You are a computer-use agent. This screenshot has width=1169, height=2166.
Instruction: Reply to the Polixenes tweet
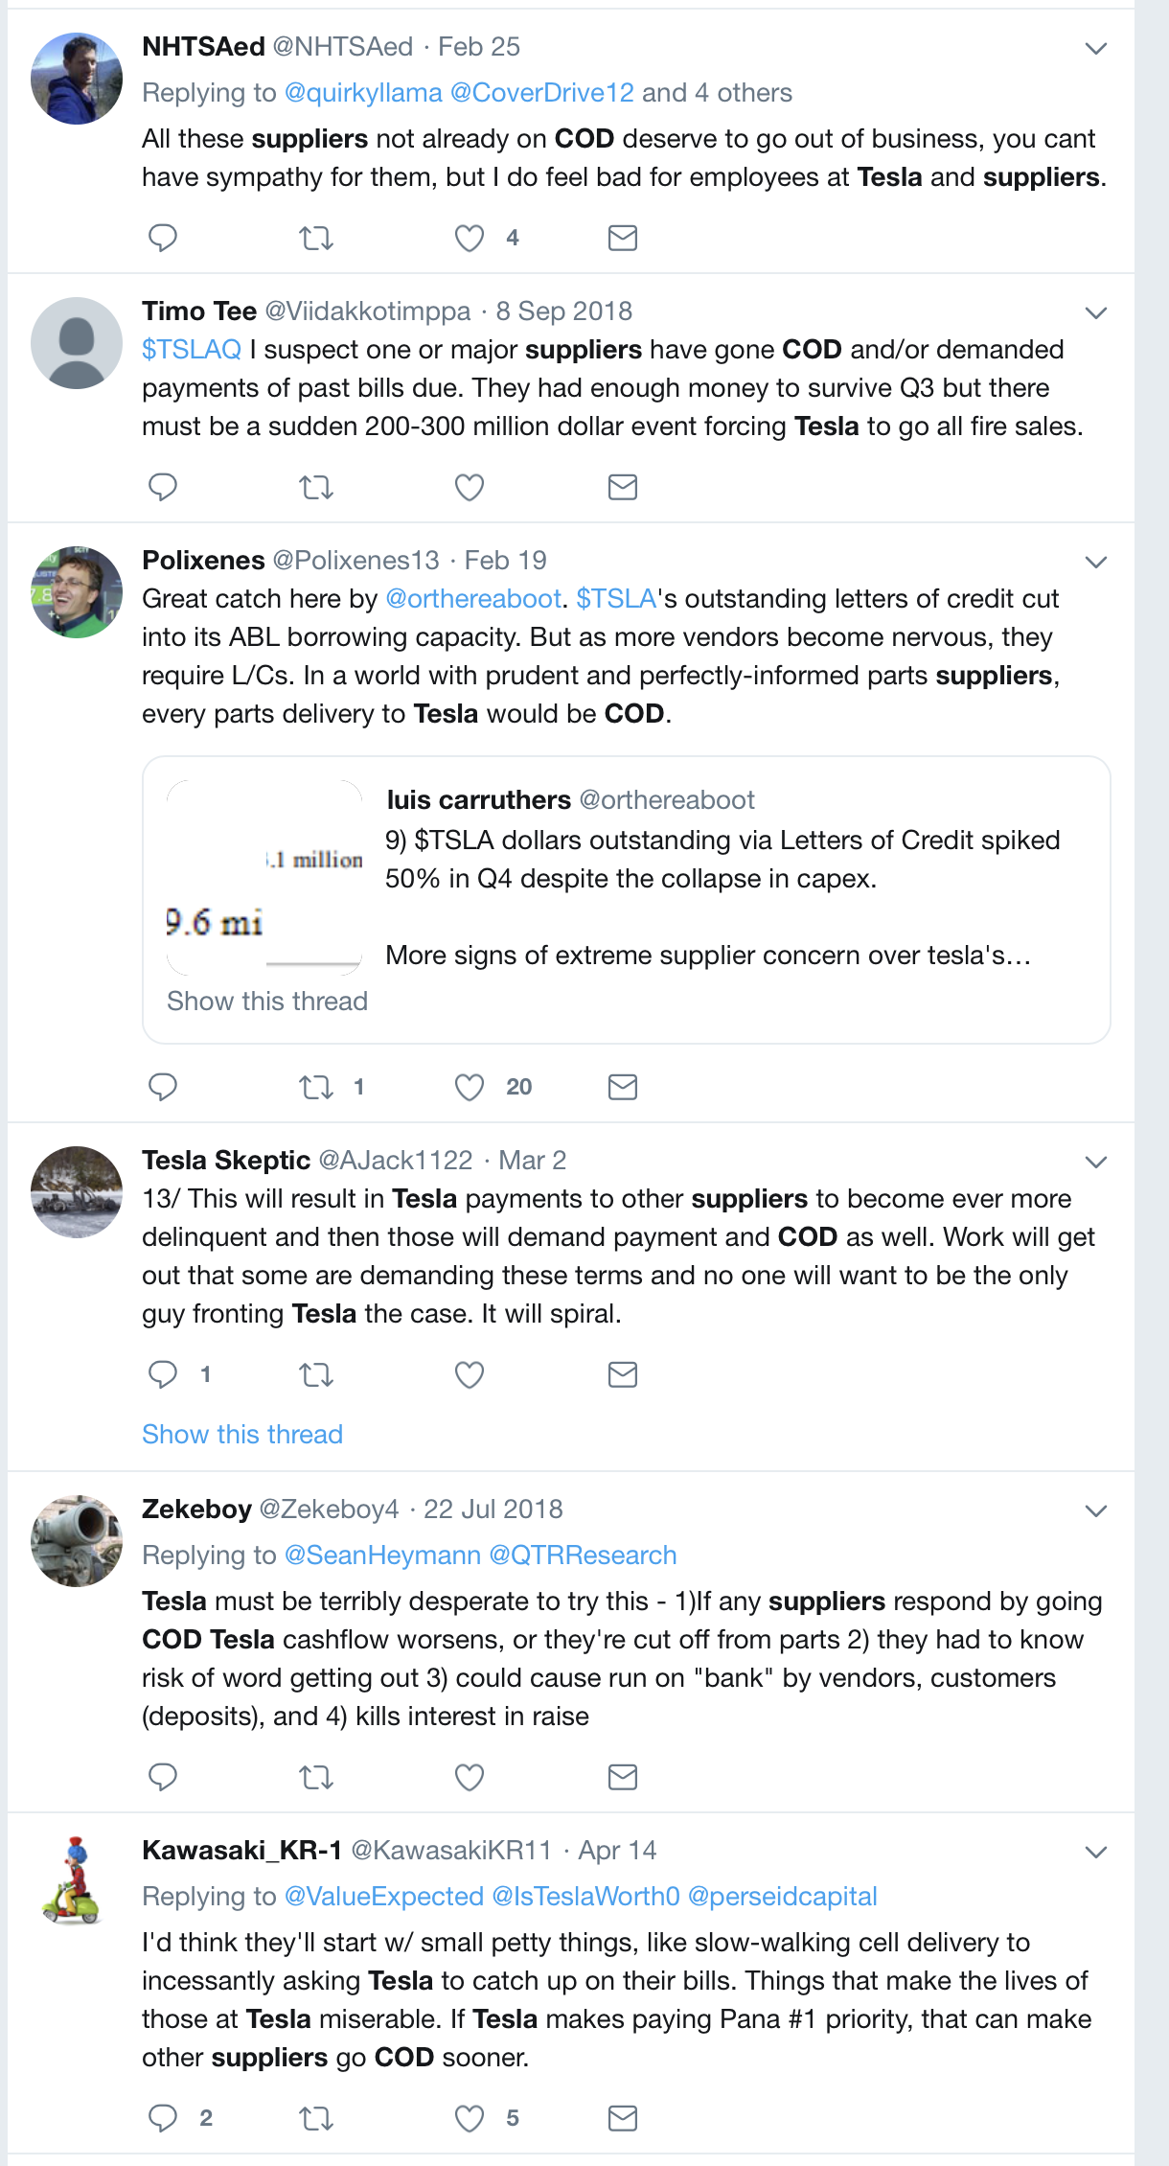pyautogui.click(x=163, y=1086)
